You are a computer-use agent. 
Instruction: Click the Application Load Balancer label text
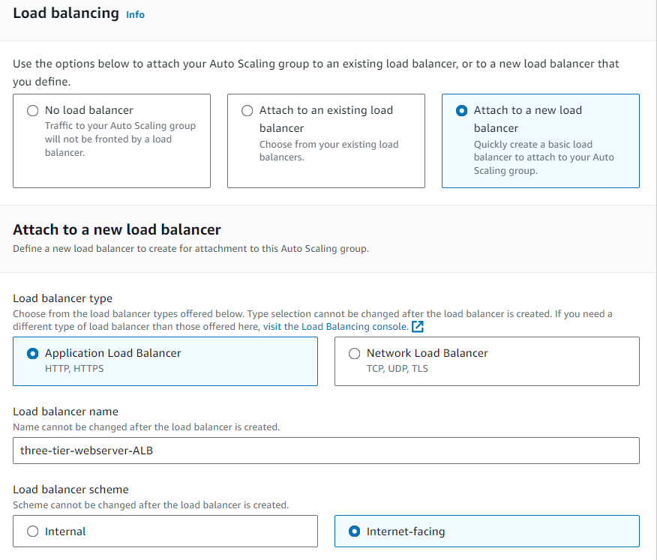click(x=112, y=353)
